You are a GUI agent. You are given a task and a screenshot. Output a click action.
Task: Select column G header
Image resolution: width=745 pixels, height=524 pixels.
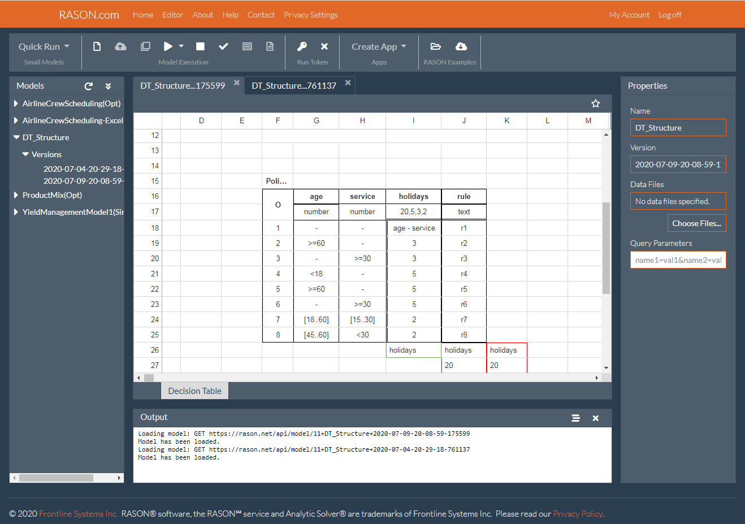click(317, 120)
